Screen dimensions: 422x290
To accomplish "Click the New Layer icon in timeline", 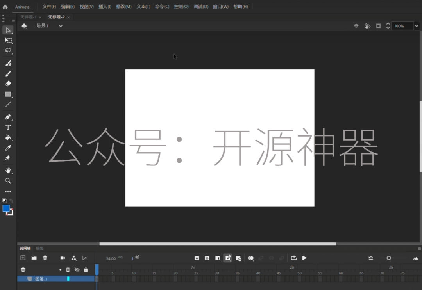I will (x=23, y=258).
